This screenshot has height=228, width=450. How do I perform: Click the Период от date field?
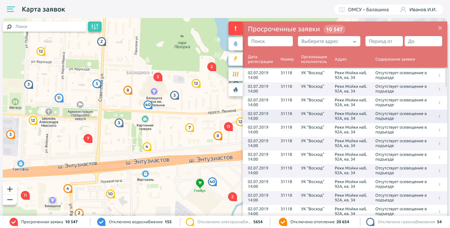tap(384, 41)
